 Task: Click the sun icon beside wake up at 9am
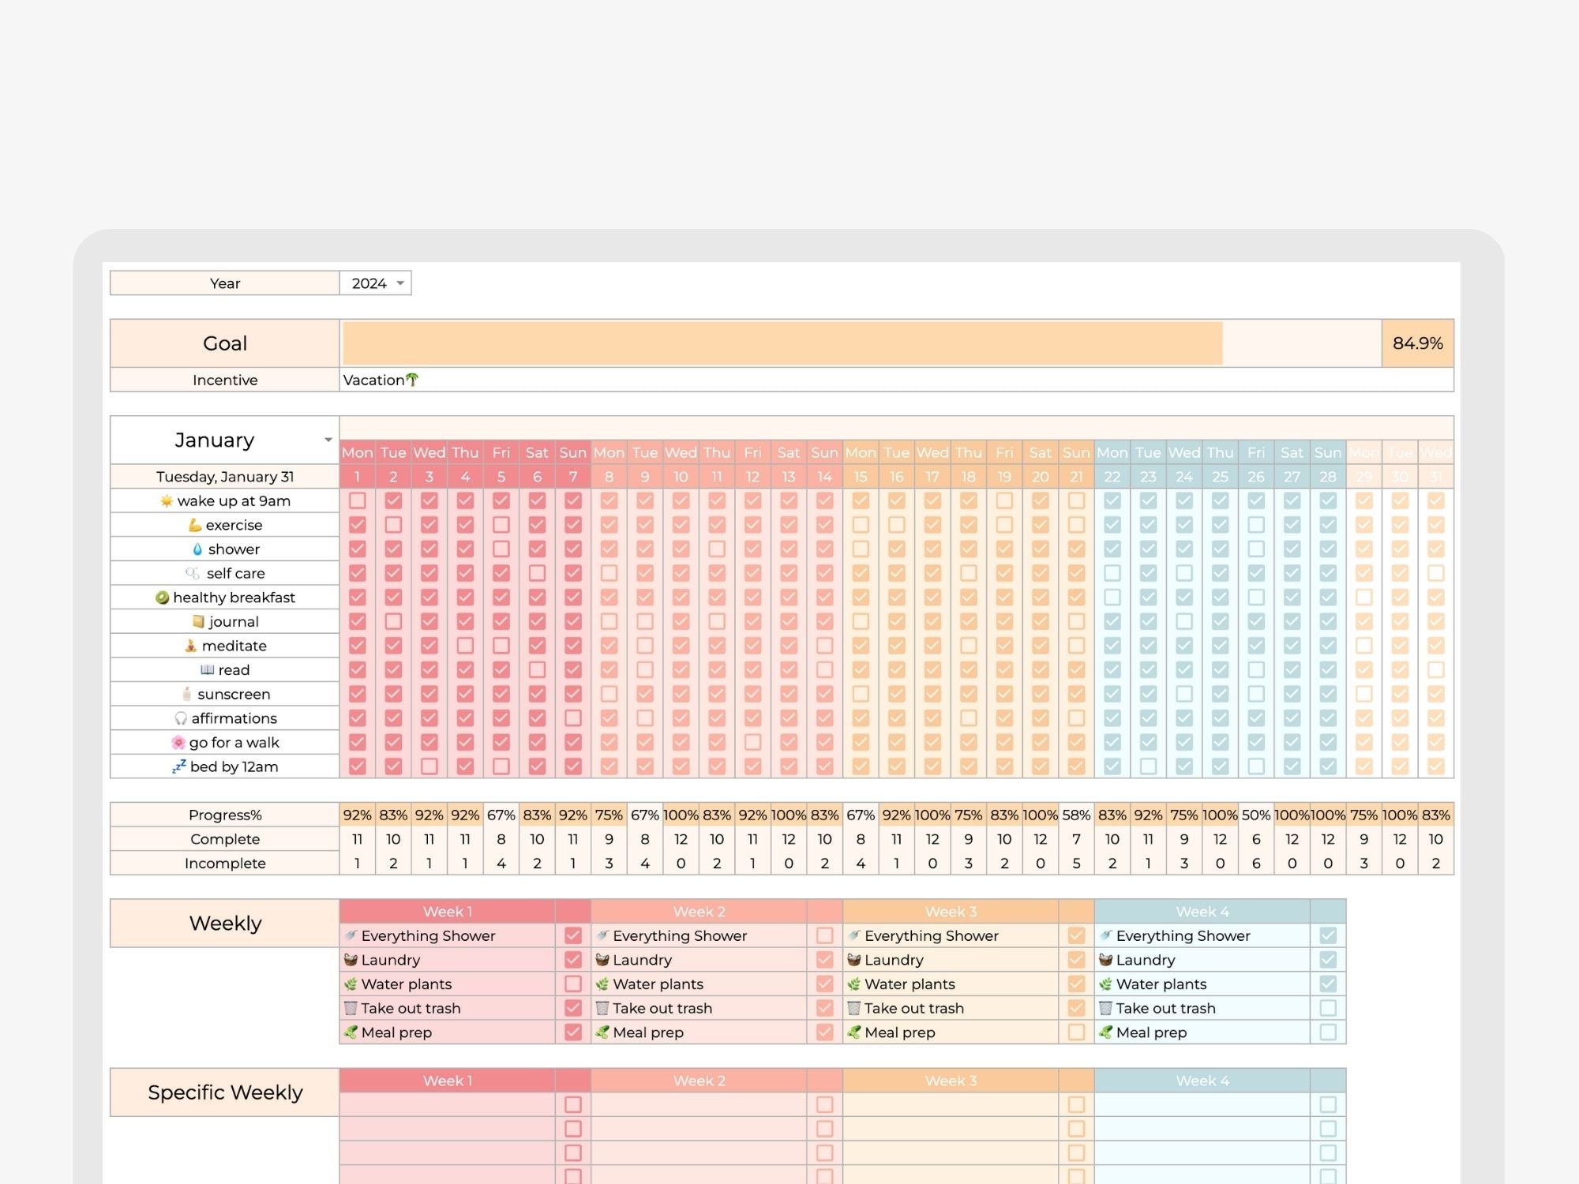166,501
